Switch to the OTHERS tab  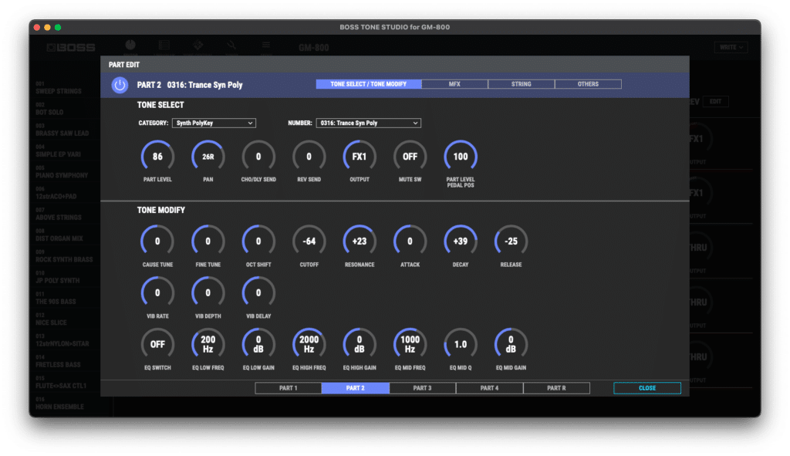coord(588,84)
